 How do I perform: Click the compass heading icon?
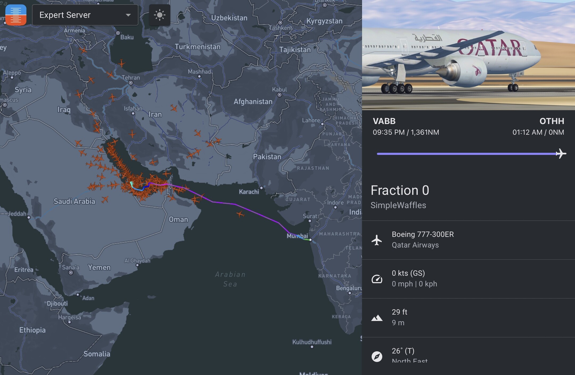tap(377, 356)
